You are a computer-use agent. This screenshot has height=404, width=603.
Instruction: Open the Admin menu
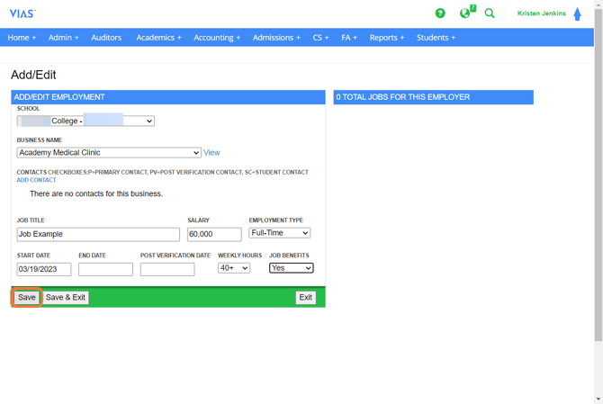click(x=63, y=38)
